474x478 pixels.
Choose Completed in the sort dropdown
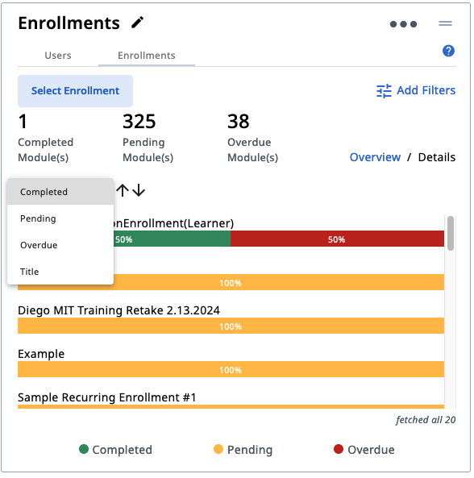click(60, 192)
